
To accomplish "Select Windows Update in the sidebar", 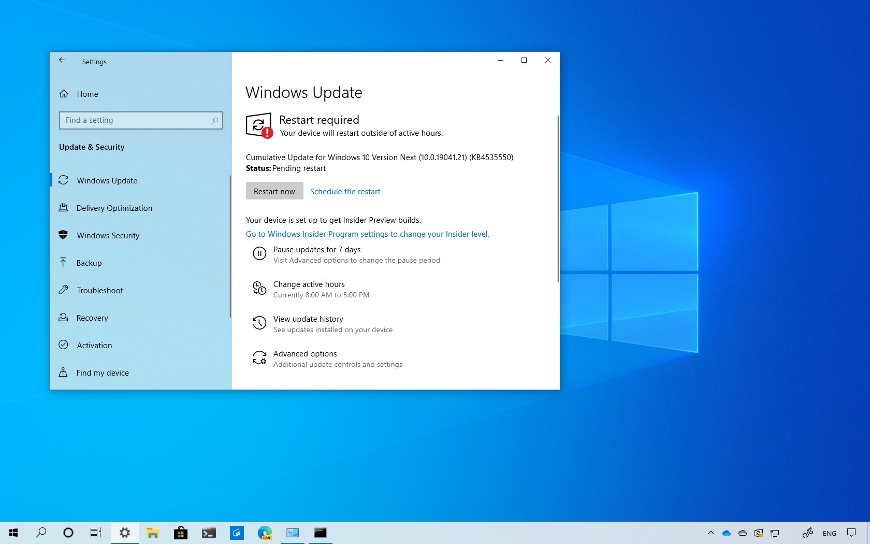I will 107,180.
